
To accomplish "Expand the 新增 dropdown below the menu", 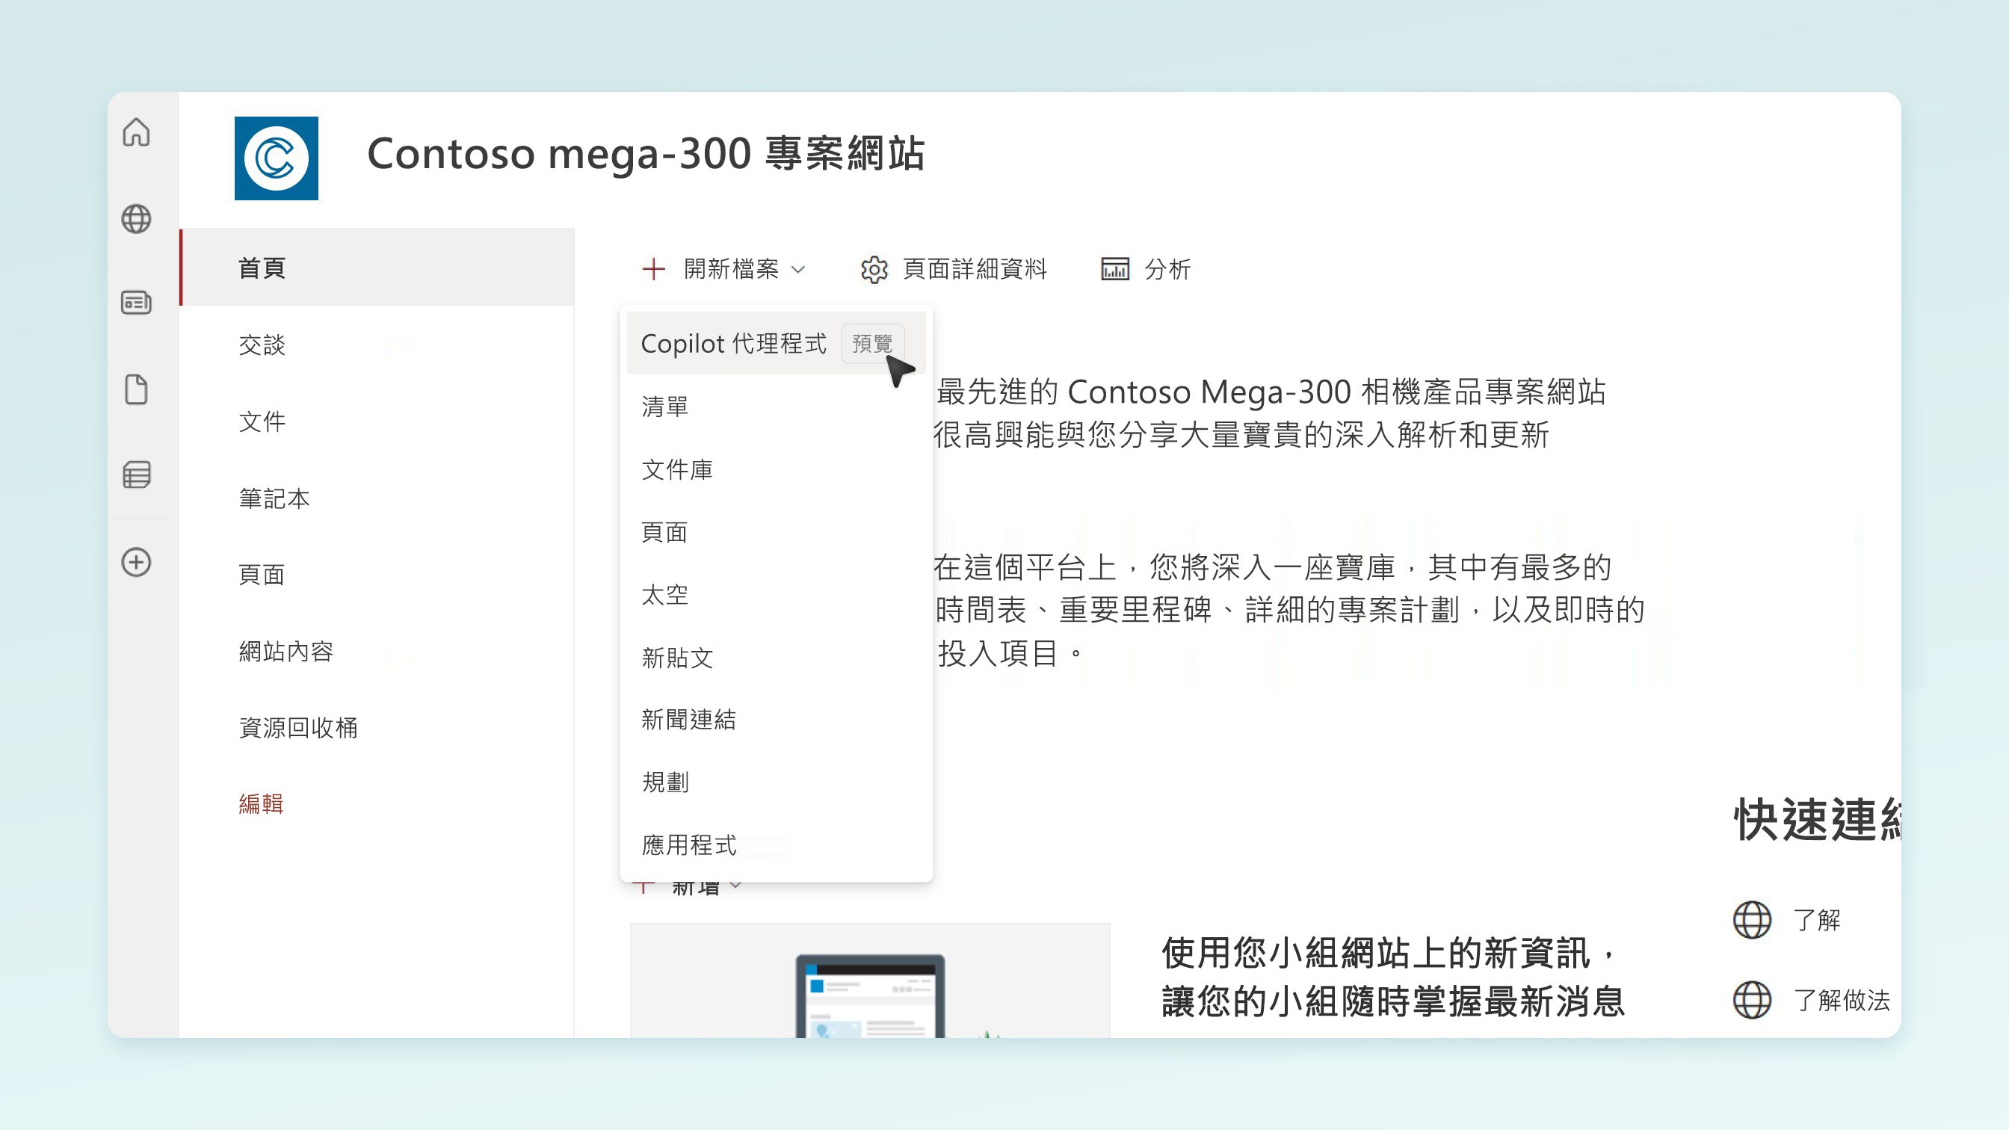I will tap(735, 885).
